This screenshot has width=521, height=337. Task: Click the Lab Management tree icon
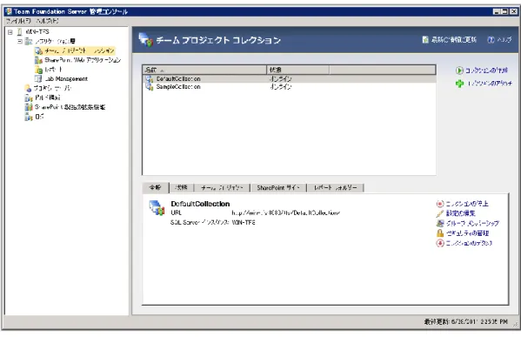38,79
